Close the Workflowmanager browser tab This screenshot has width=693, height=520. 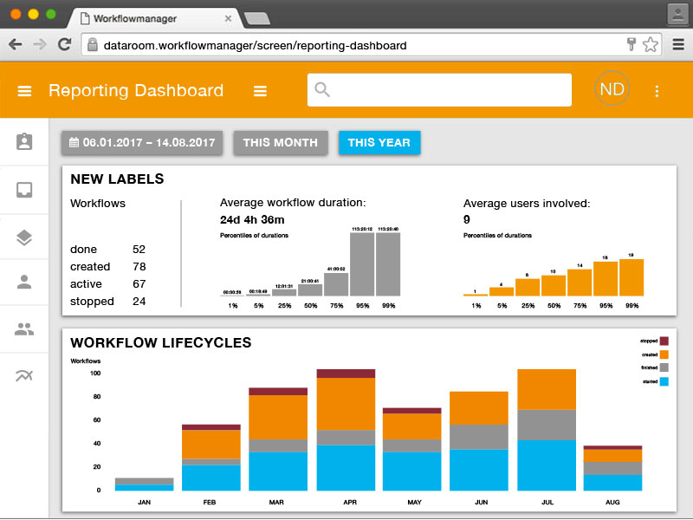[228, 18]
